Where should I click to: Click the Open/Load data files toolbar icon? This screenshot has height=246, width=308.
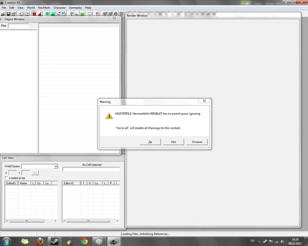click(3, 14)
